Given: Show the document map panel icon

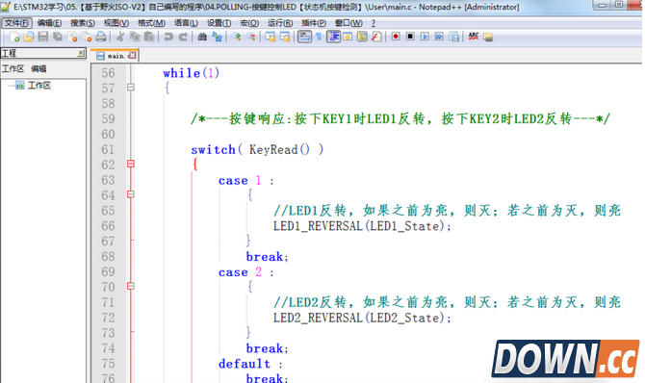Looking at the screenshot, I should click(362, 37).
